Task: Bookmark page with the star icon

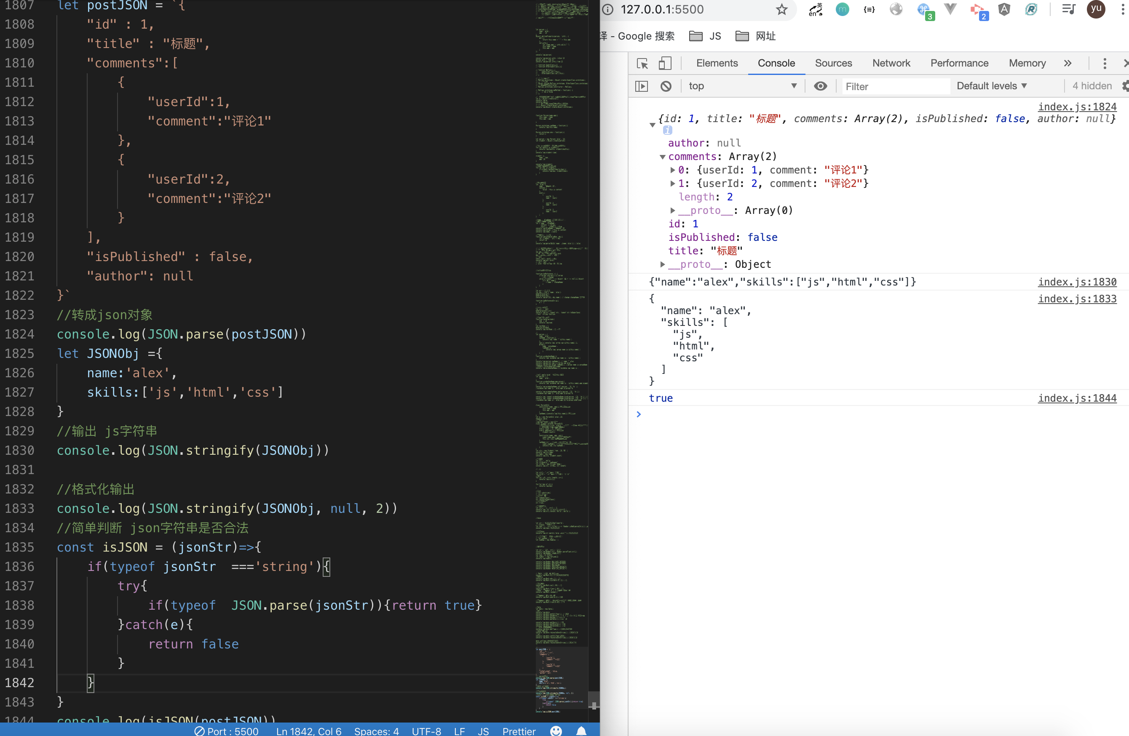Action: (782, 10)
